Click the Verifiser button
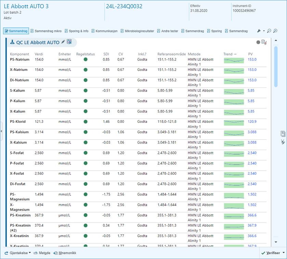 (271, 253)
